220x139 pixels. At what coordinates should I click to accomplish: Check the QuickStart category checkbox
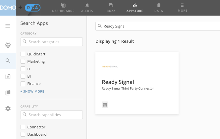(x=23, y=54)
